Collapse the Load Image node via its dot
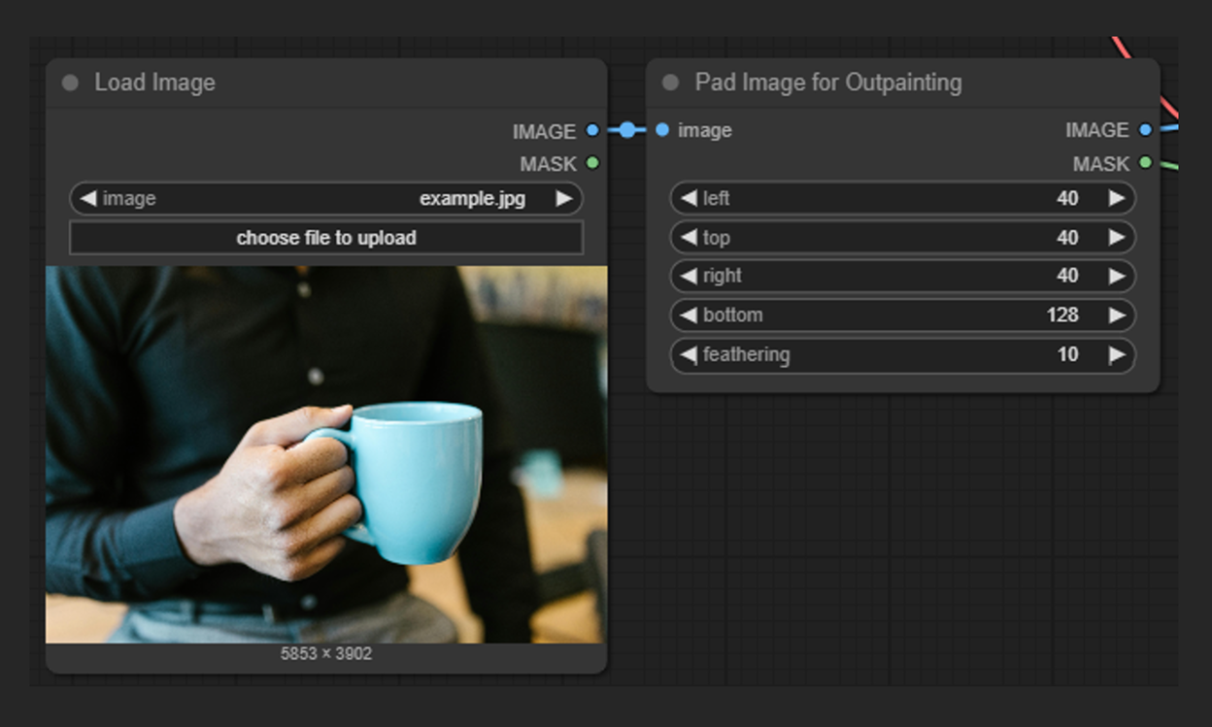 (x=70, y=83)
